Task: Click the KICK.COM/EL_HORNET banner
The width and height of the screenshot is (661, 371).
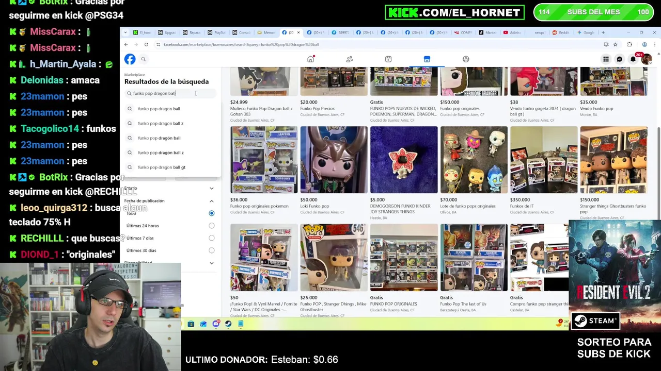Action: tap(454, 12)
